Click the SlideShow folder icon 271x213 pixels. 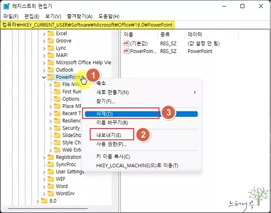pos(57,135)
